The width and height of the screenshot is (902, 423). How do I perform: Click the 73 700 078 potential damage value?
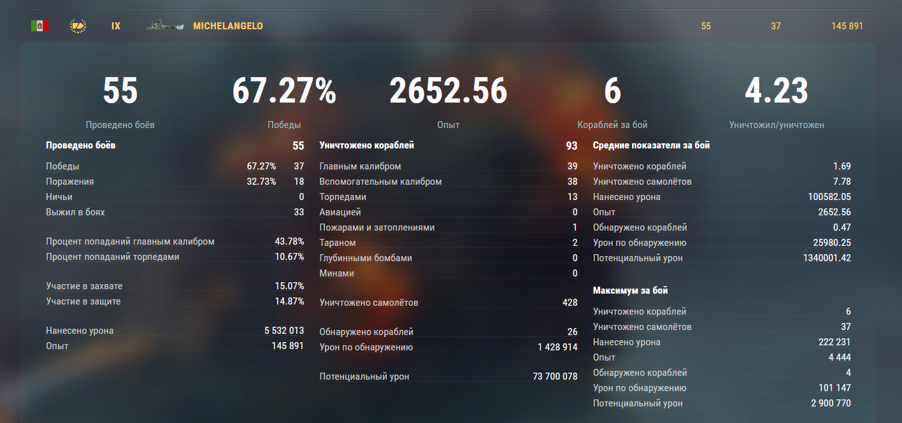[555, 376]
